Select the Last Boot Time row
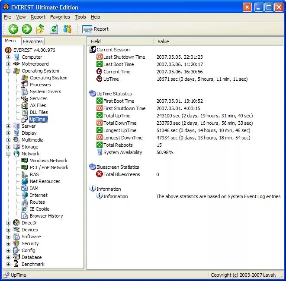Image resolution: width=286 pixels, height=281 pixels. pos(185,64)
